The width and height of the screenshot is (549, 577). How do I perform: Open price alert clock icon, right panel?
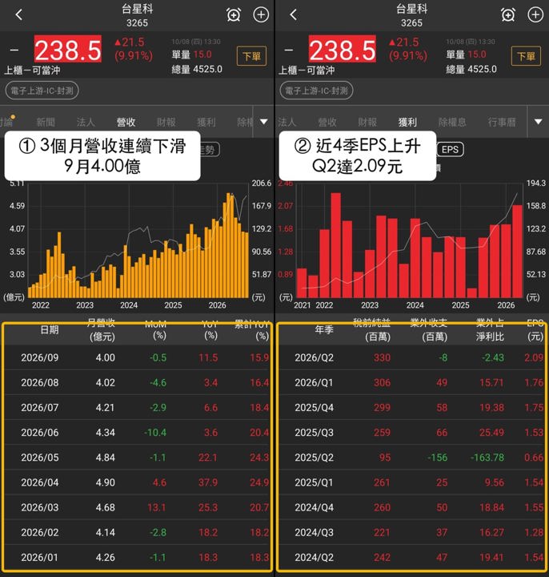pyautogui.click(x=508, y=15)
